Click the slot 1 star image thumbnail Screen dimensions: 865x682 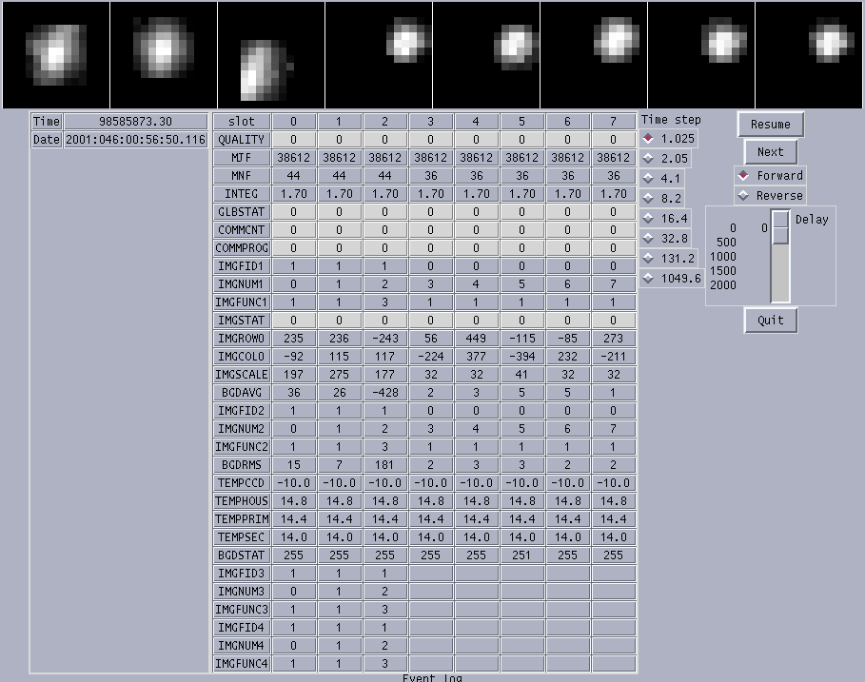click(x=164, y=54)
